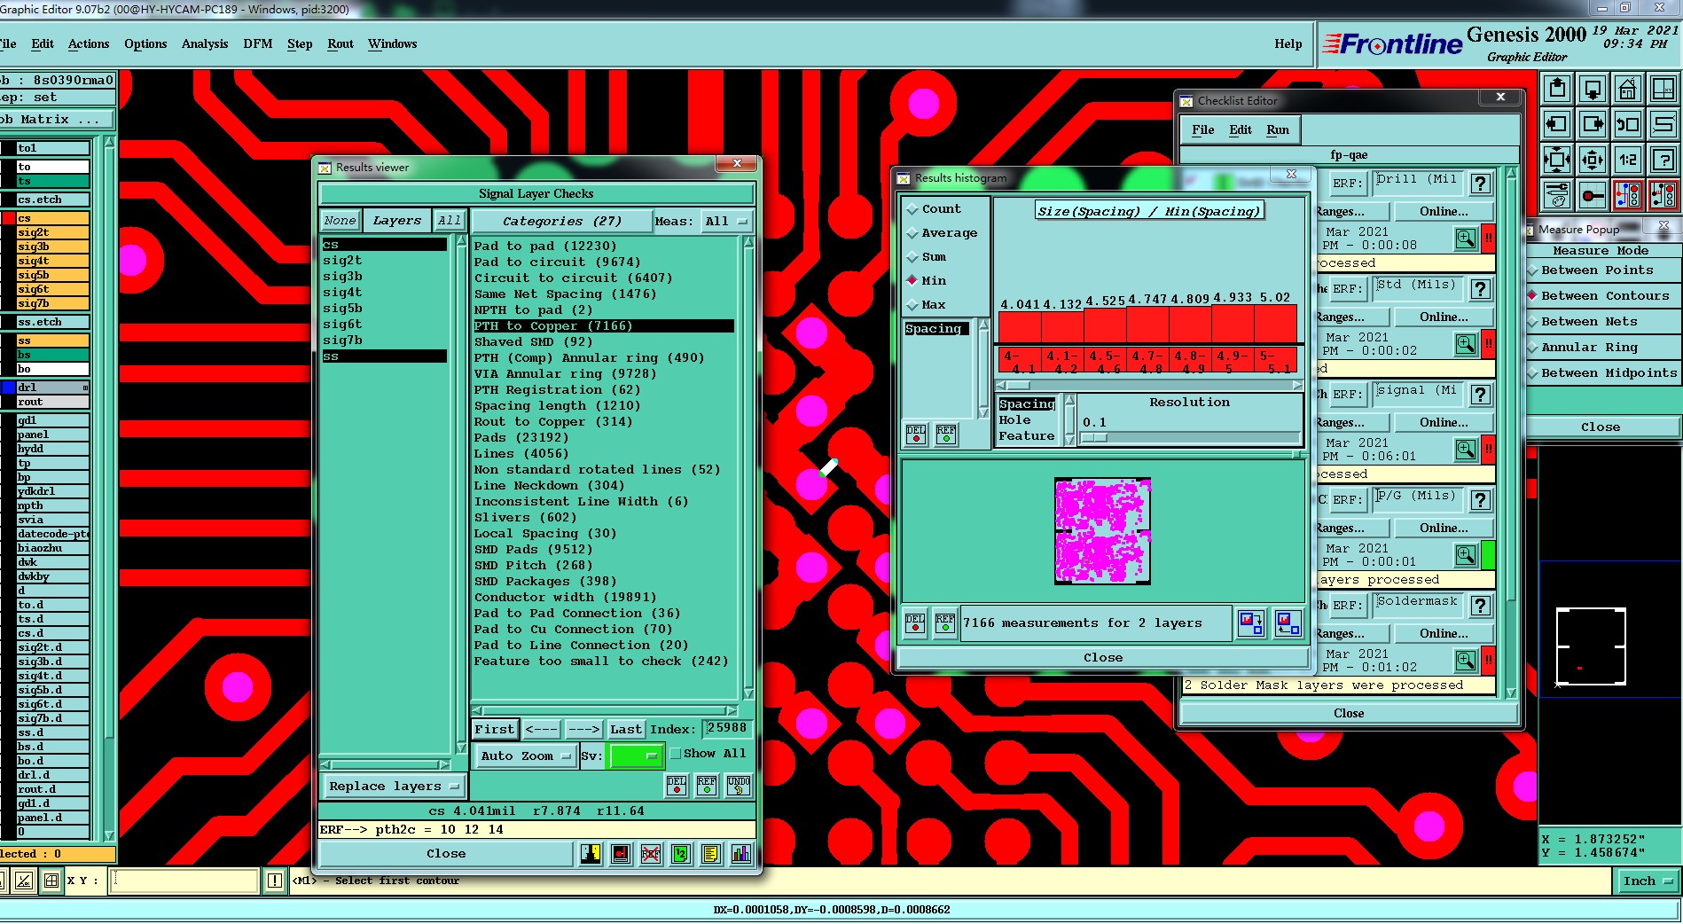
Task: Click the question mark info icon in toolbar
Action: point(1663,160)
